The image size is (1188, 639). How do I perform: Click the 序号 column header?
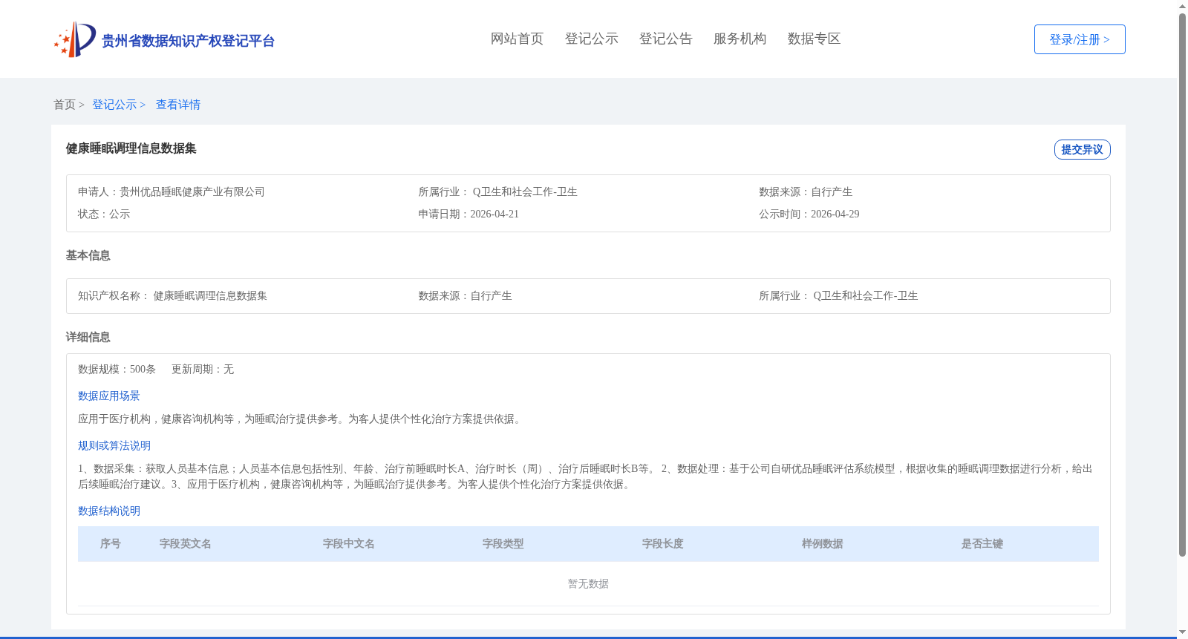(x=111, y=543)
